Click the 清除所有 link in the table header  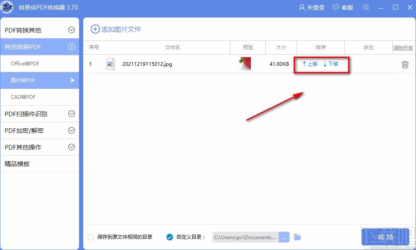tap(403, 47)
